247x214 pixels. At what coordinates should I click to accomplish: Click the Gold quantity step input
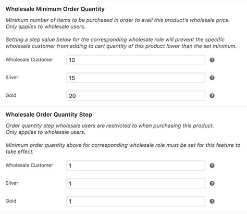point(135,202)
